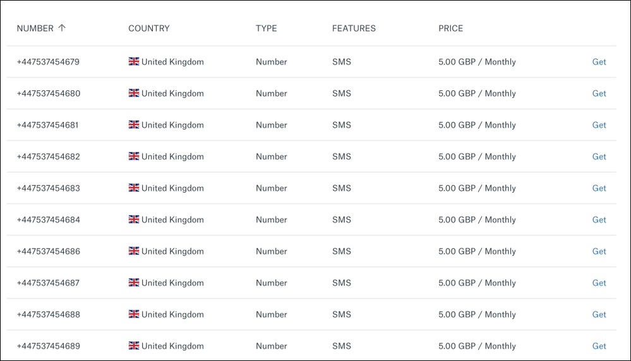631x361 pixels.
Task: Get number +447537454686
Action: (x=599, y=251)
